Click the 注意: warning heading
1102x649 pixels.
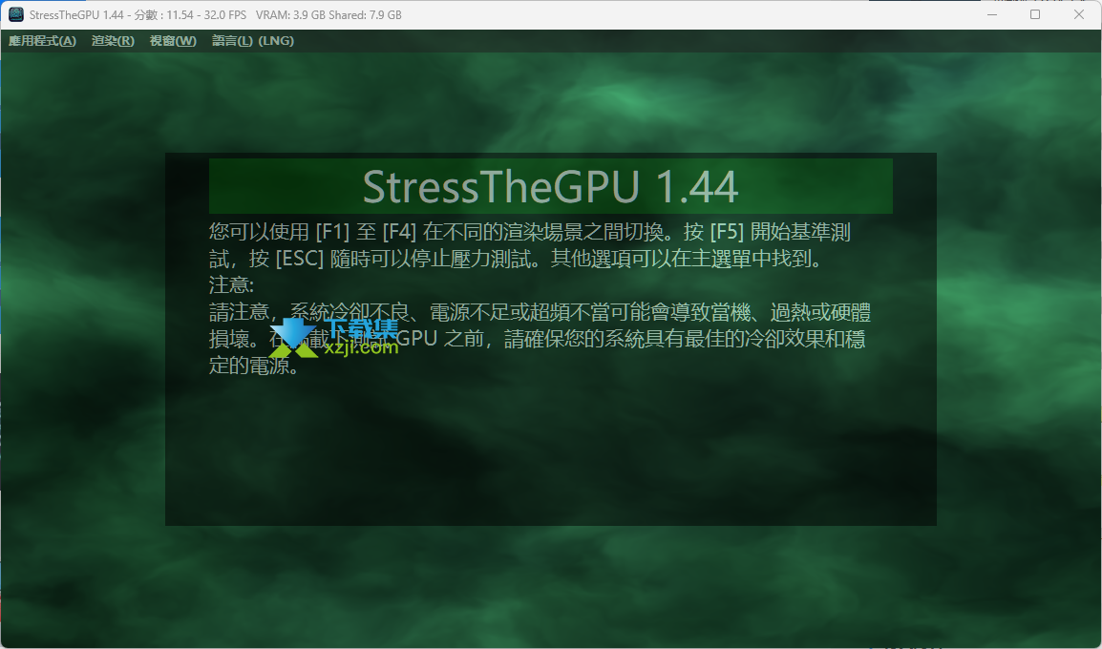coord(231,285)
